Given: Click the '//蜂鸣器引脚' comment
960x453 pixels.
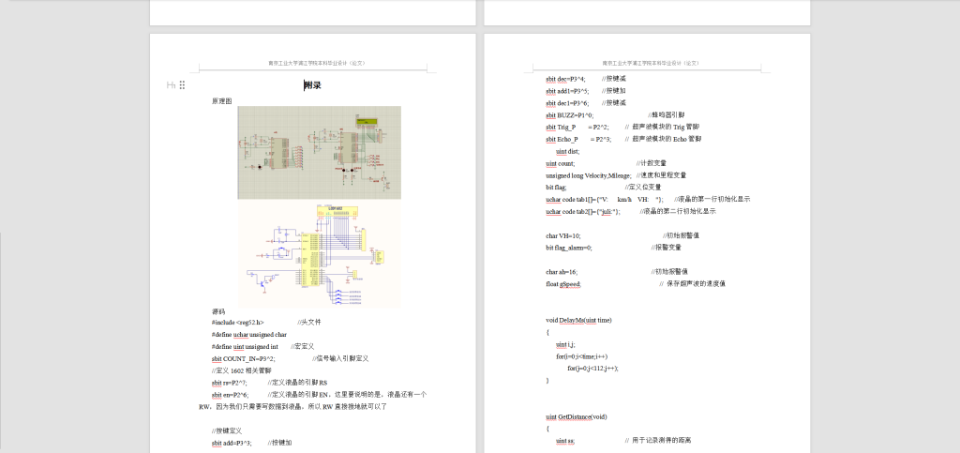Looking at the screenshot, I should point(667,115).
